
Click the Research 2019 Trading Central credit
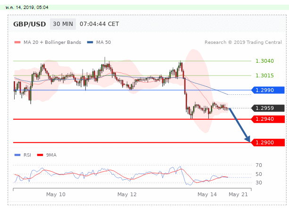243,42
